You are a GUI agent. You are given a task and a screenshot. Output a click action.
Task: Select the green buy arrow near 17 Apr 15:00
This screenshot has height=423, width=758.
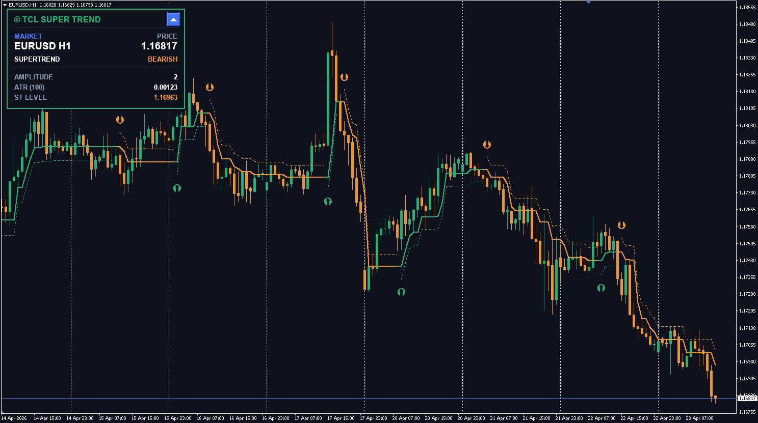pyautogui.click(x=328, y=202)
